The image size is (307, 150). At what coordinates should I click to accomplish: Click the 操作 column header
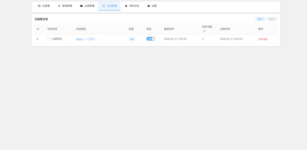click(x=261, y=29)
